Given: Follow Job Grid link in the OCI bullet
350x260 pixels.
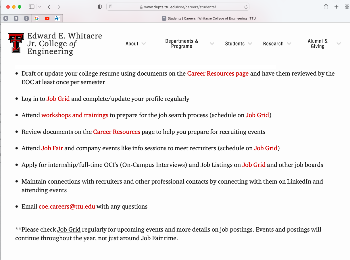Looking at the screenshot, I should [254, 165].
